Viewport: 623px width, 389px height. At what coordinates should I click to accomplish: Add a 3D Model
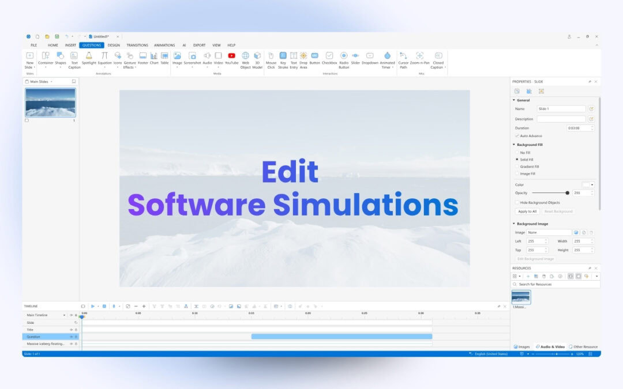[x=257, y=61]
